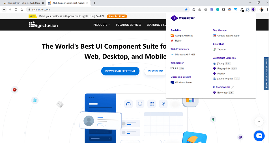Expand the PRODUCTS menu dropdown
The image size is (269, 143).
pyautogui.click(x=102, y=25)
